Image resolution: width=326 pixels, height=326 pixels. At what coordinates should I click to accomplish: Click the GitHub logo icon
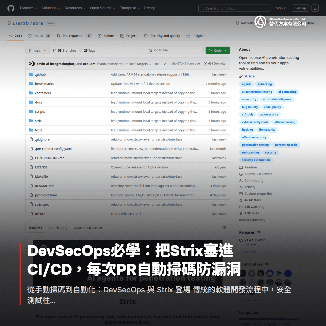click(x=11, y=8)
